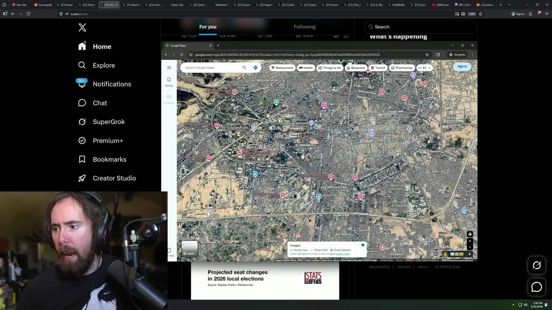Expand the imagery strip at map bottom

pyautogui.click(x=470, y=254)
